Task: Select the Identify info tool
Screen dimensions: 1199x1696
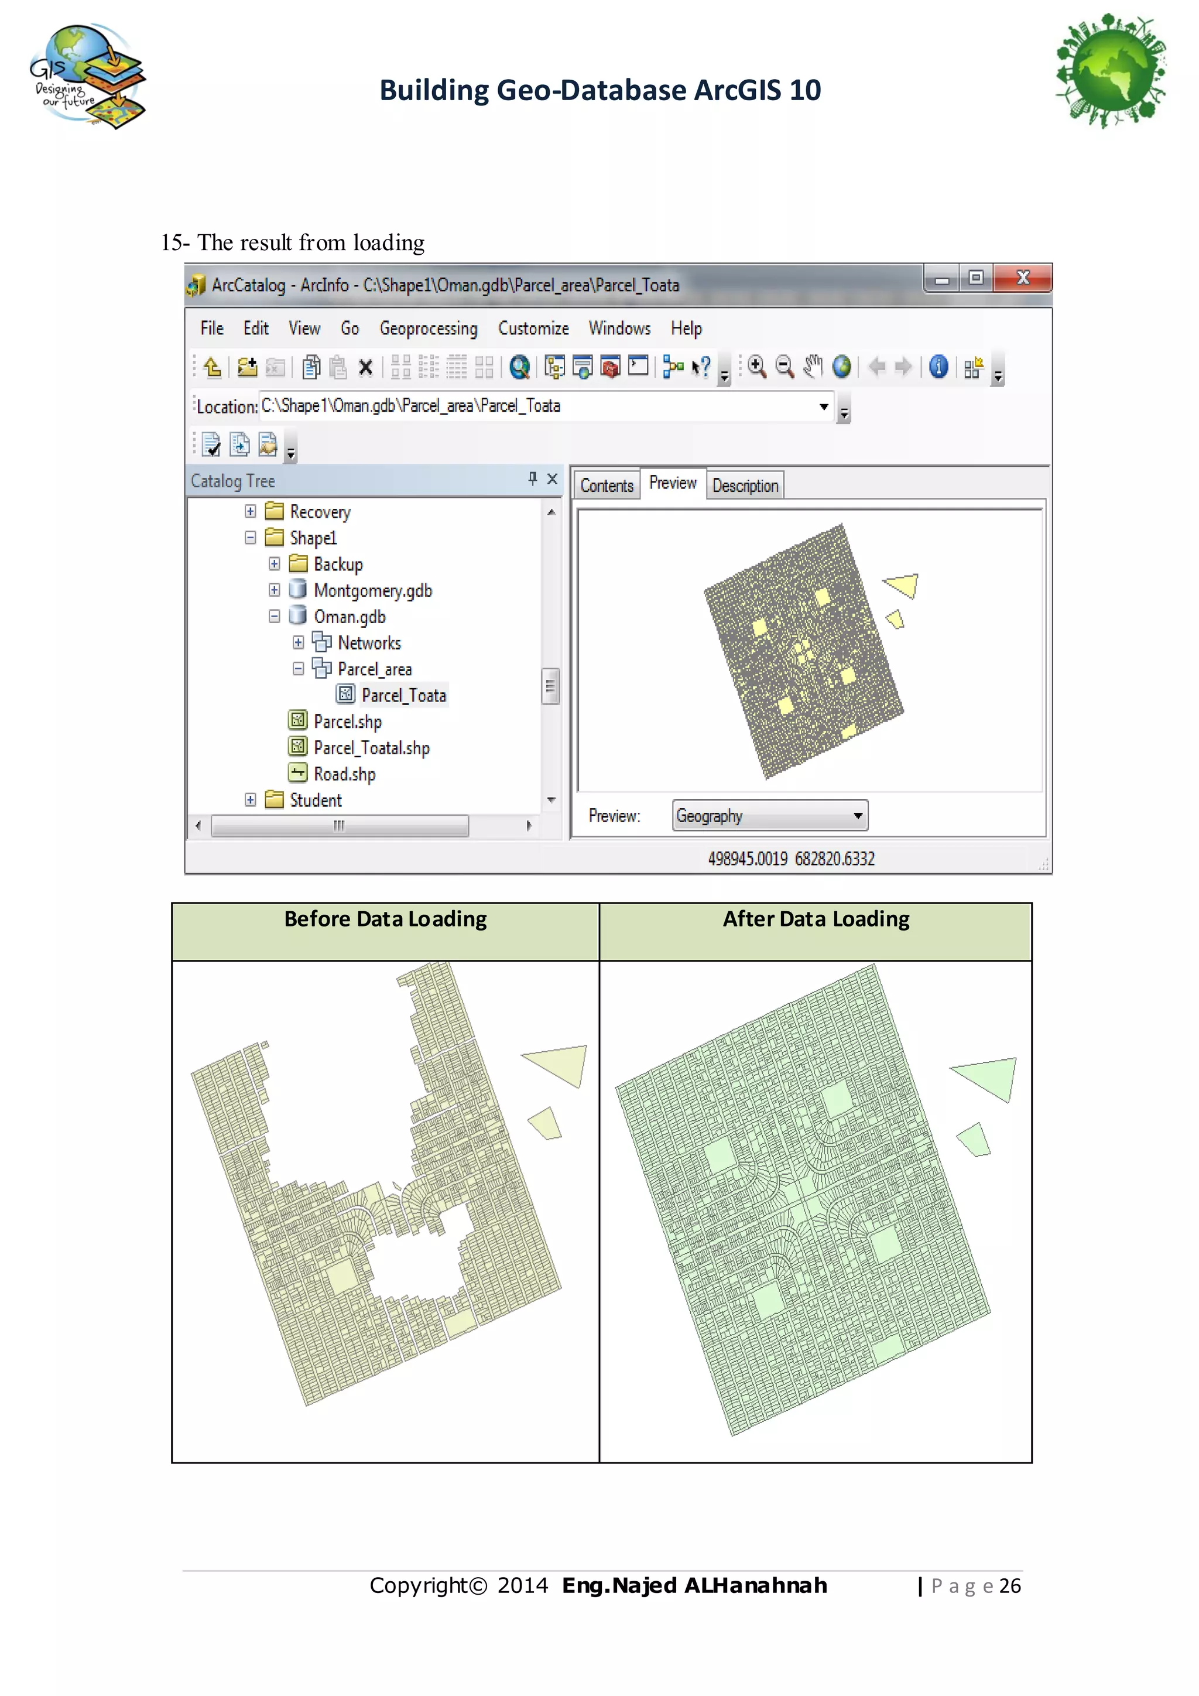Action: 938,367
